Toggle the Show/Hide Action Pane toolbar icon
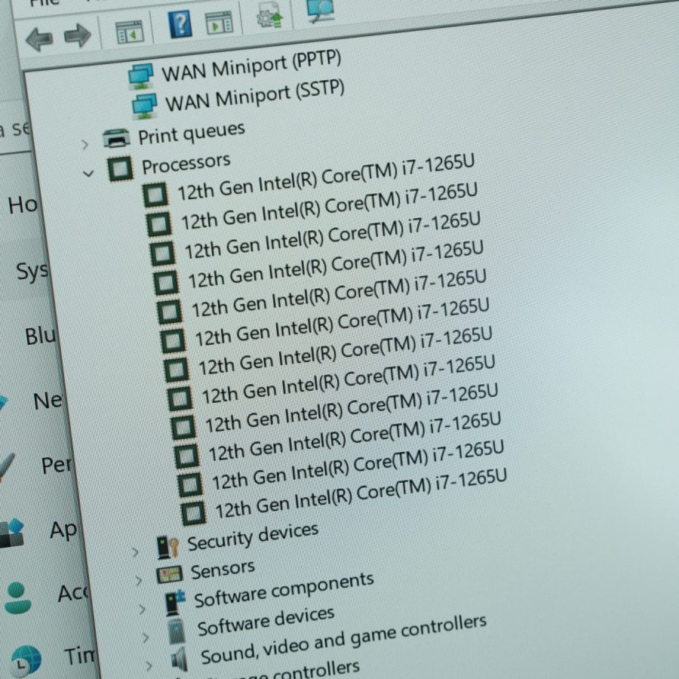Image resolution: width=679 pixels, height=679 pixels. (219, 23)
